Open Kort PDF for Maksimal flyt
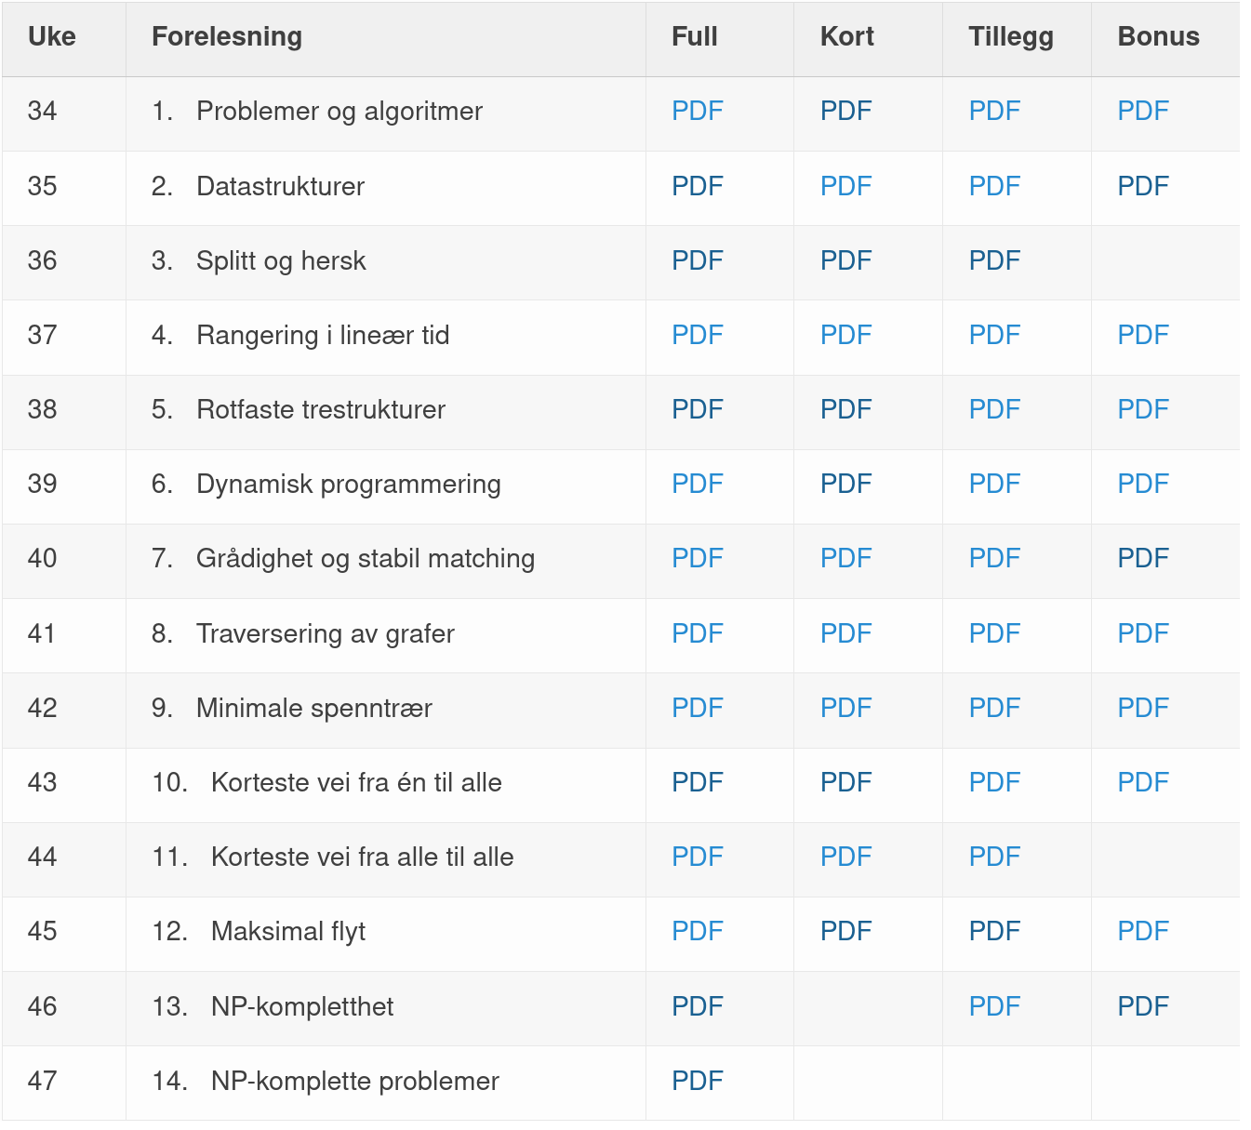This screenshot has width=1251, height=1130. click(x=845, y=931)
